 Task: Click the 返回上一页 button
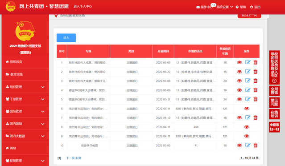point(249,16)
